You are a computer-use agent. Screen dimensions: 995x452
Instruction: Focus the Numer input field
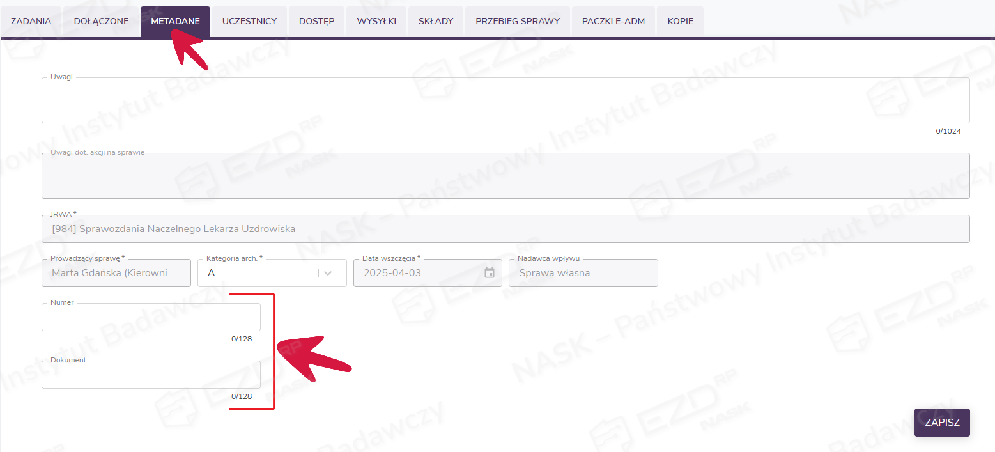[151, 318]
